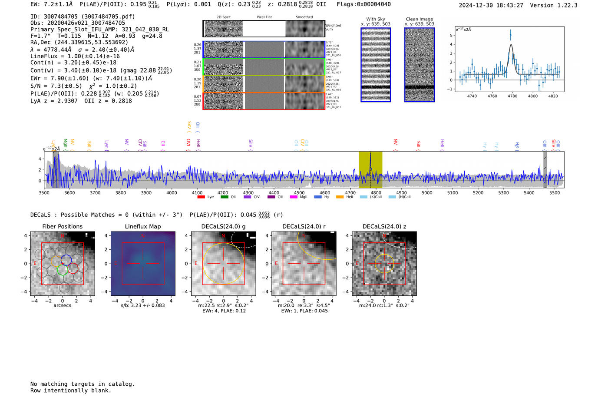
Task: Click the s/b: 3.23 +/- 0.083 caption
Action: tap(143, 305)
